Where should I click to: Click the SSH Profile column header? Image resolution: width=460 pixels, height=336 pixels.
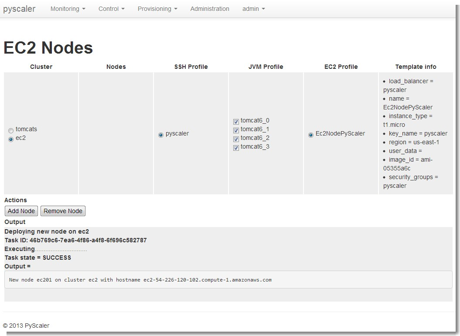pos(191,67)
